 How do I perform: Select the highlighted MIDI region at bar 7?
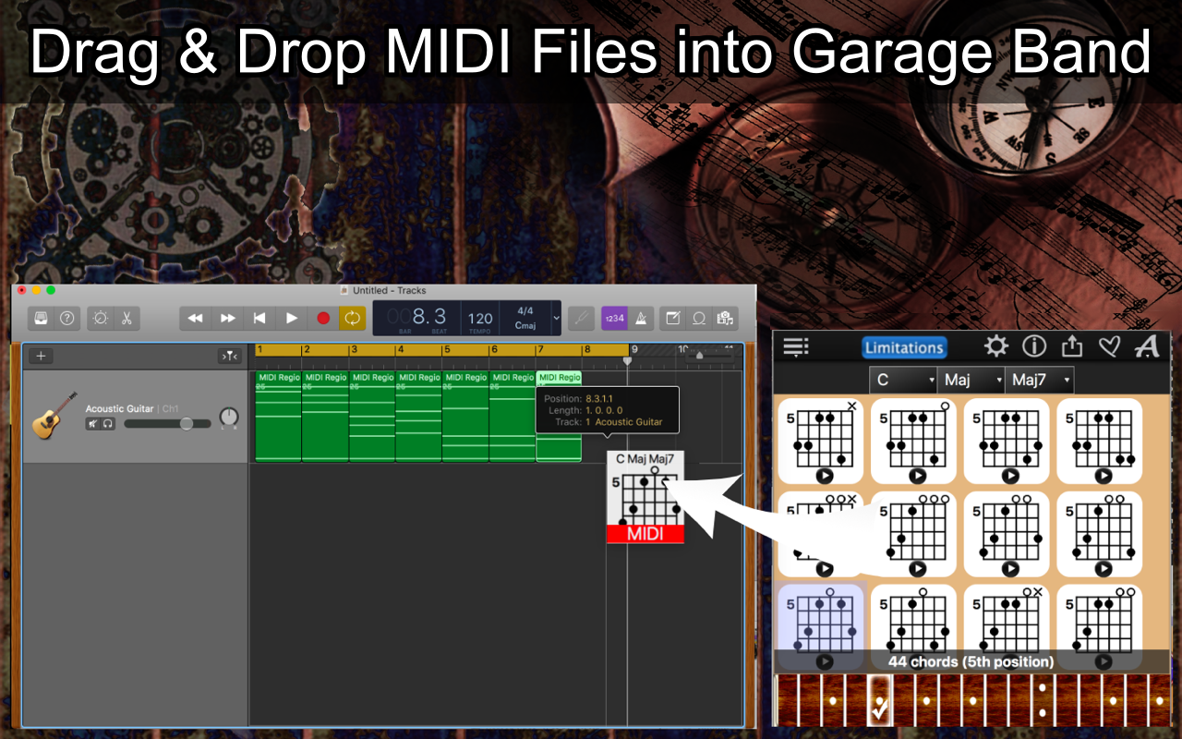pyautogui.click(x=559, y=416)
